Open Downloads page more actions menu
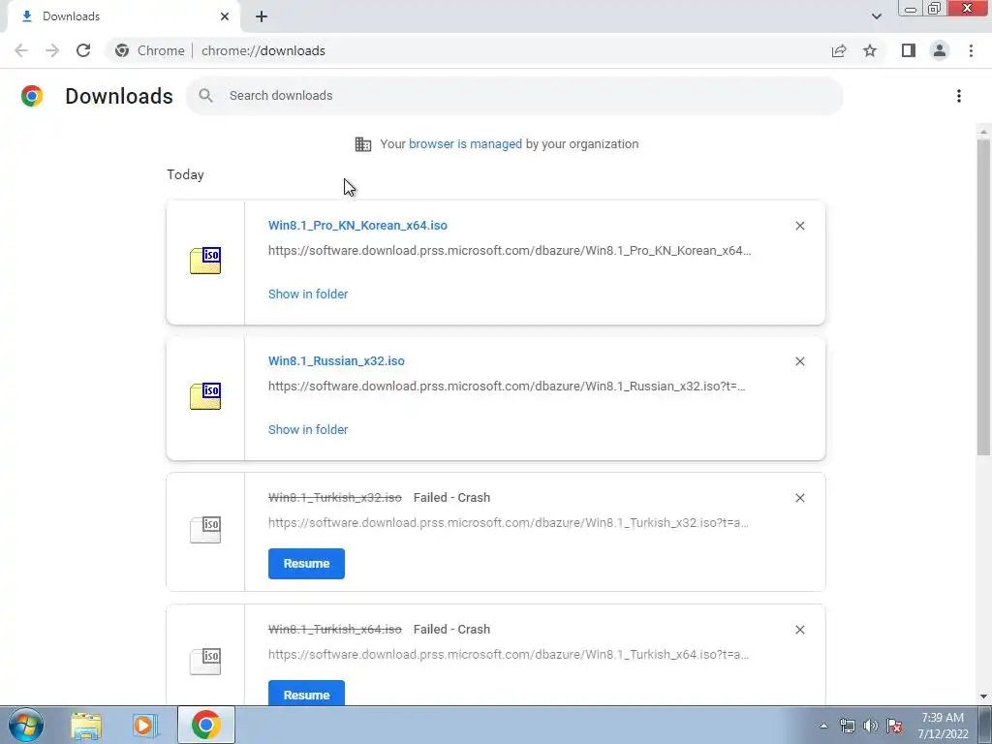The width and height of the screenshot is (992, 744). (x=959, y=96)
